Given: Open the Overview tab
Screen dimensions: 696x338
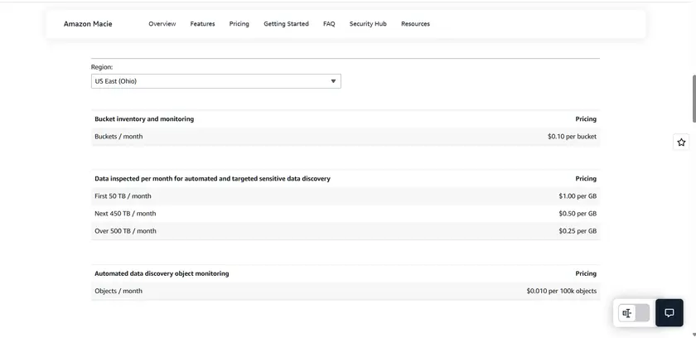Looking at the screenshot, I should [x=162, y=24].
